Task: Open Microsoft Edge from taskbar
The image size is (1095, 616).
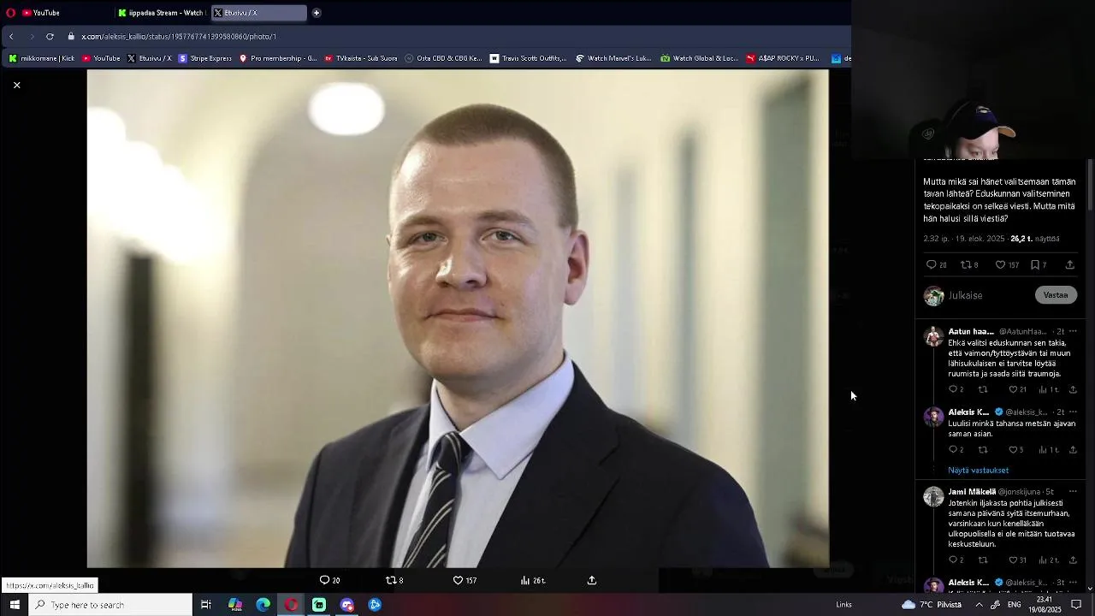Action: [263, 605]
